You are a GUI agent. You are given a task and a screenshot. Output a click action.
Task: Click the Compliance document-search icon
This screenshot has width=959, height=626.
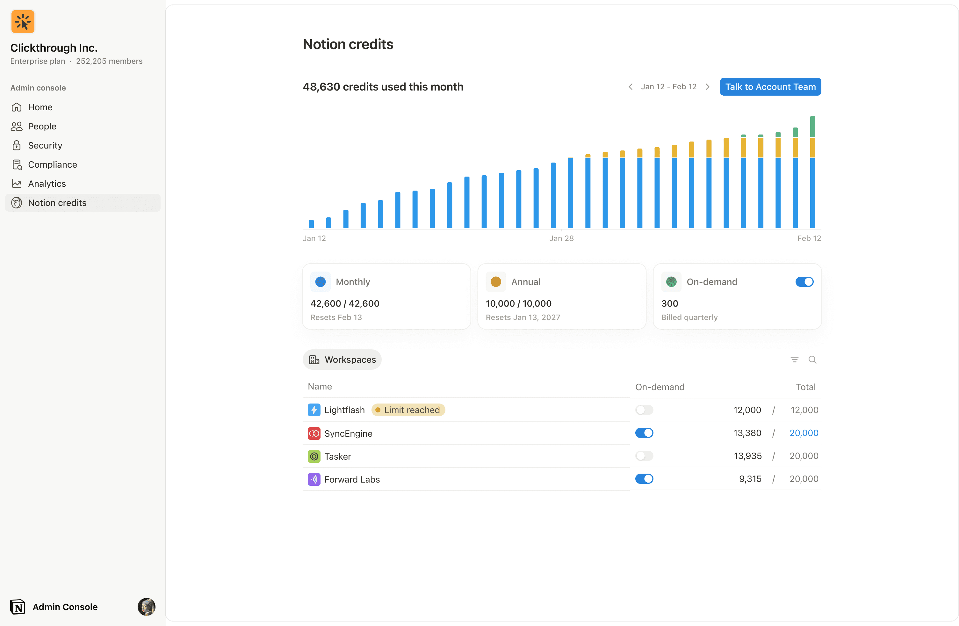17,164
